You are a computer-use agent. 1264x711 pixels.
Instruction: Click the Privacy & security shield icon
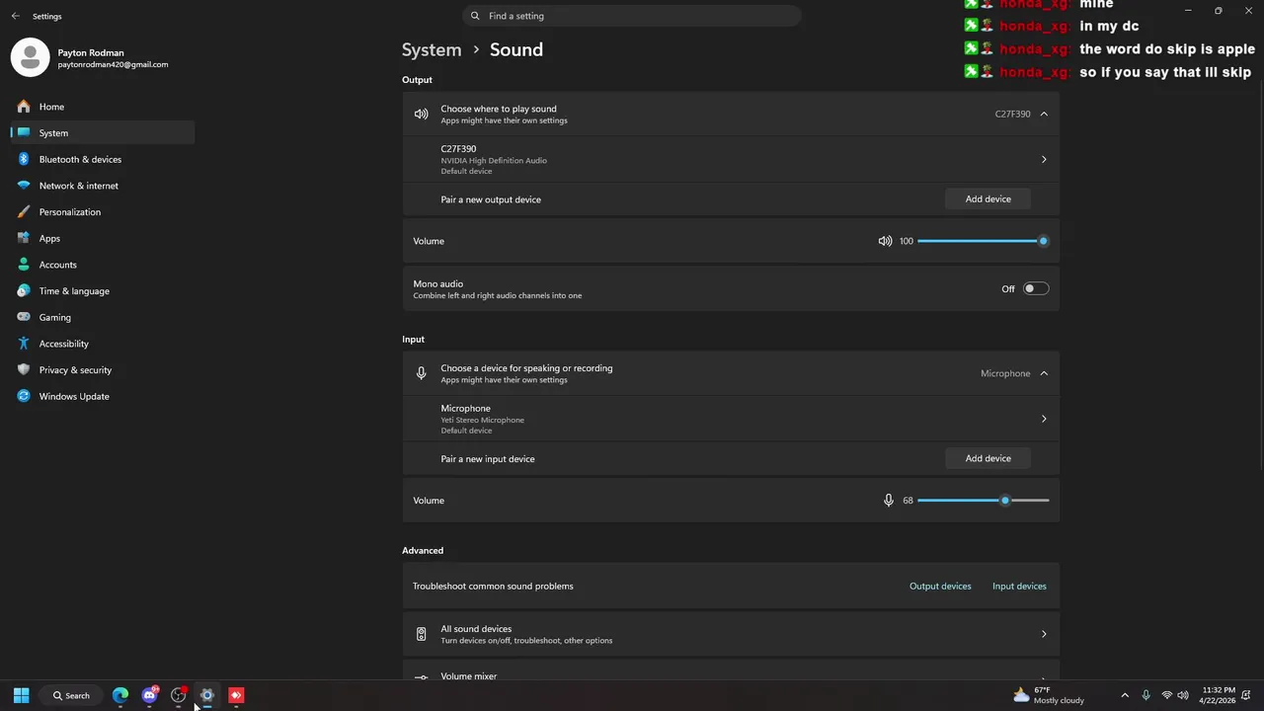pyautogui.click(x=24, y=370)
